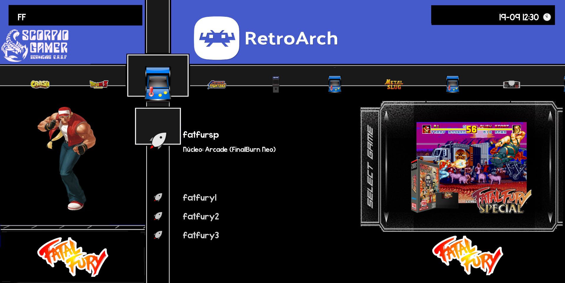Click the clock icon beside the time
Screen dimensions: 565x283
(x=547, y=17)
